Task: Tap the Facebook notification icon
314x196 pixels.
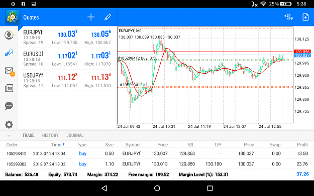Action: [x=23, y=4]
